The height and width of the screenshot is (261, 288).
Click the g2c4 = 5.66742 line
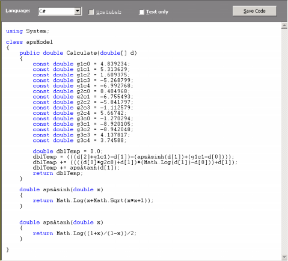pyautogui.click(x=80, y=113)
